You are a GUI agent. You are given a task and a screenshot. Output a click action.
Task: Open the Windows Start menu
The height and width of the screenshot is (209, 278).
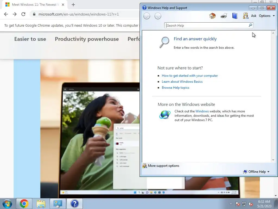point(7,204)
